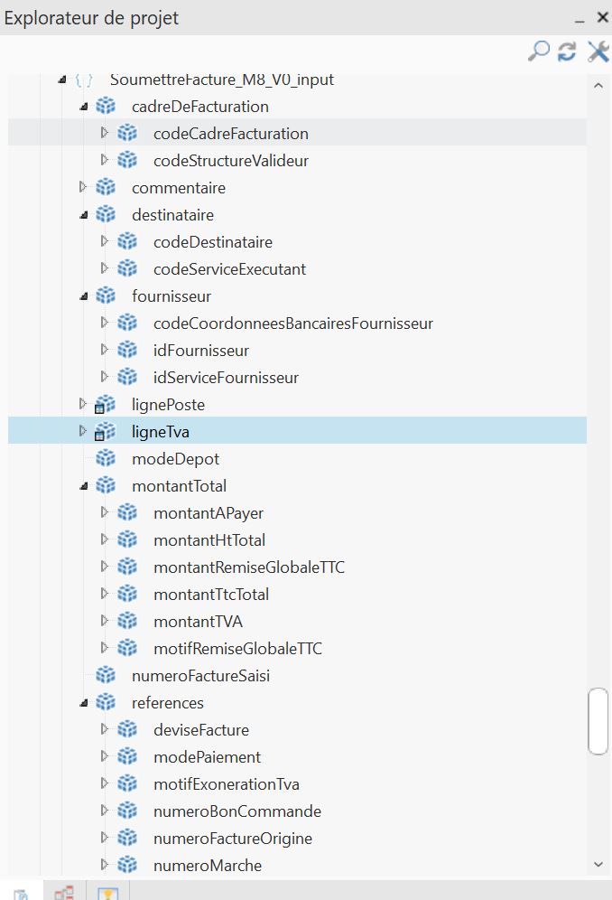Click the cube icon beside commentaire

click(106, 188)
